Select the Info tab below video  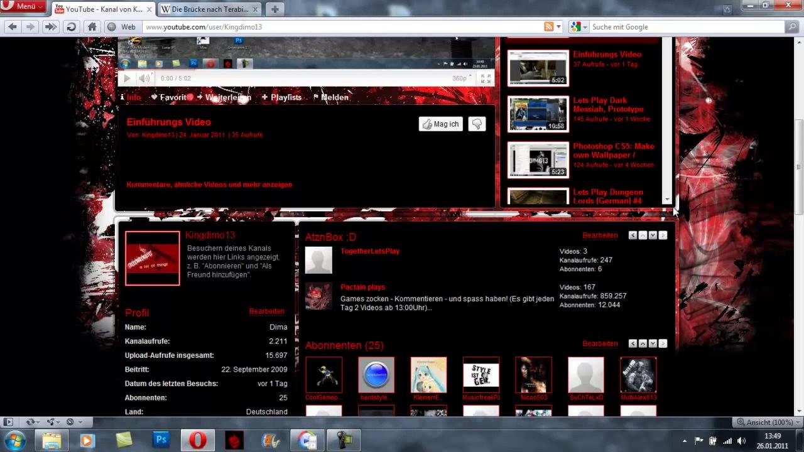(x=130, y=97)
